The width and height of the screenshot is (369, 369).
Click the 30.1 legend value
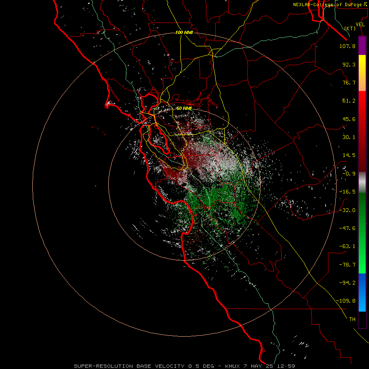tap(349, 137)
